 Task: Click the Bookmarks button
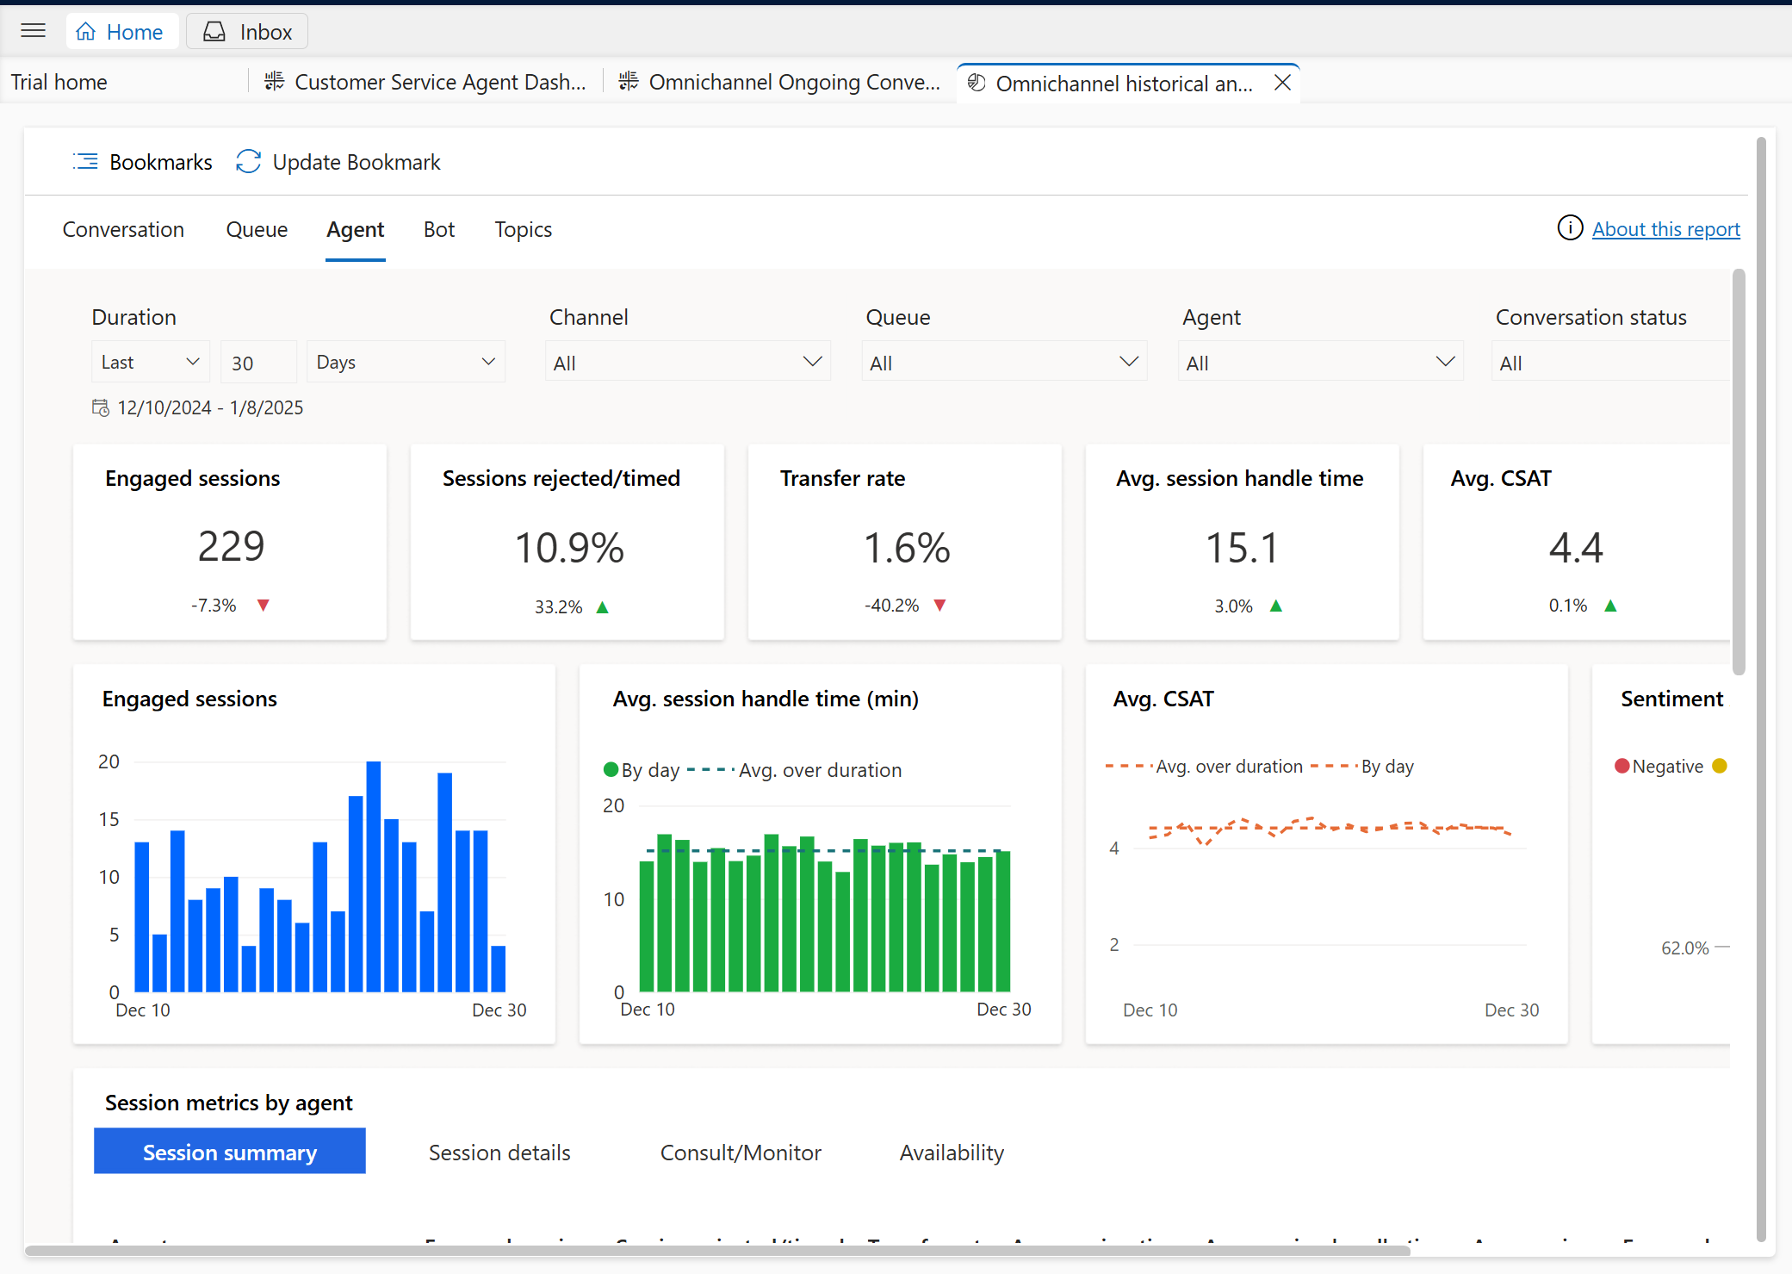143,162
